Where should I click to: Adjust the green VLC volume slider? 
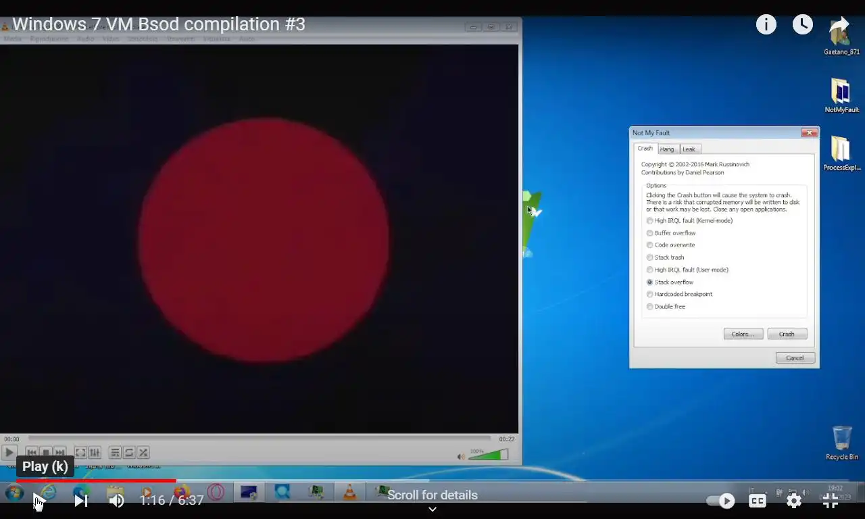coord(488,454)
